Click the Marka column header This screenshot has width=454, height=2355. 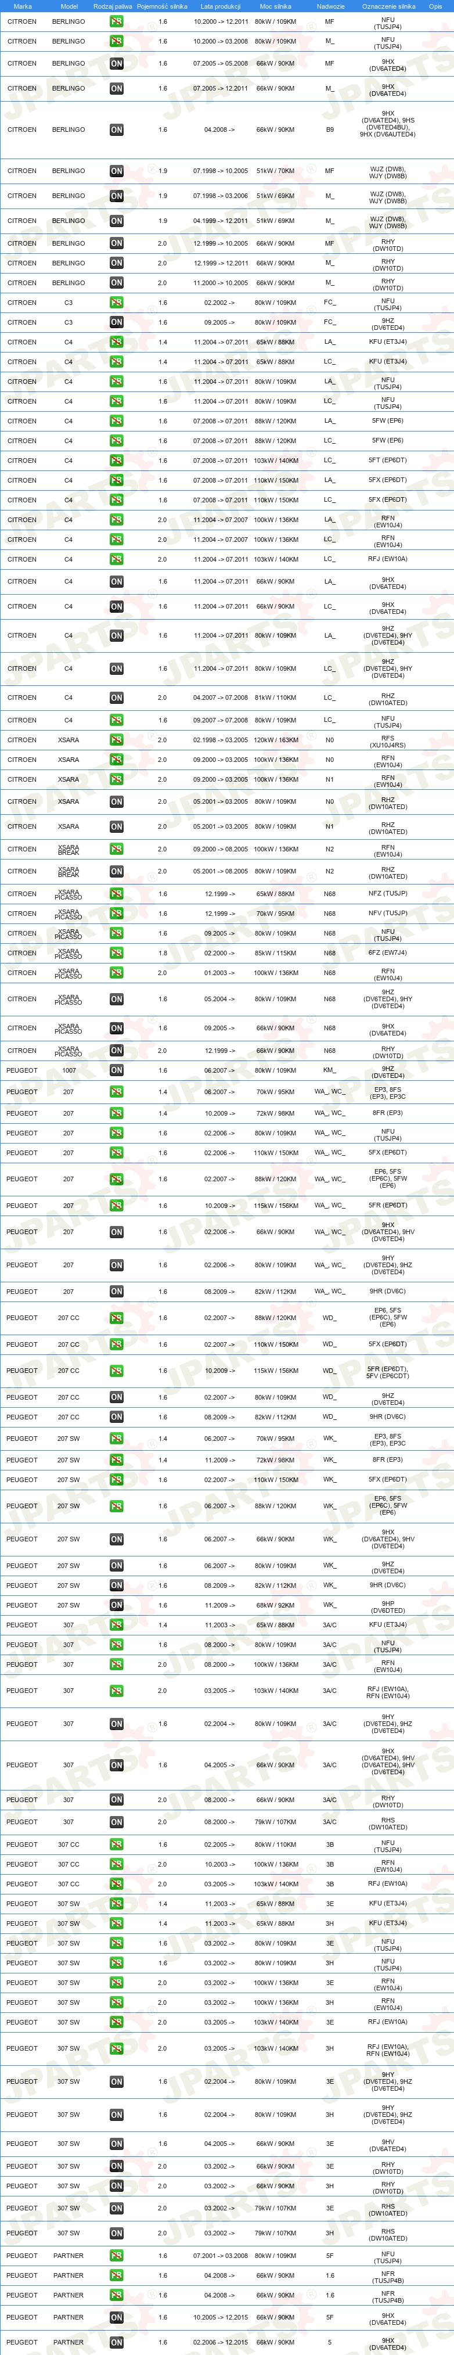pos(22,6)
